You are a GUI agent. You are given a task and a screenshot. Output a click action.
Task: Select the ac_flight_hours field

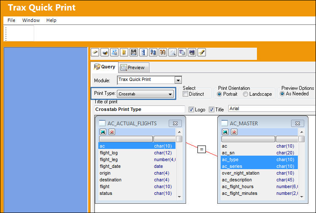tap(259, 186)
